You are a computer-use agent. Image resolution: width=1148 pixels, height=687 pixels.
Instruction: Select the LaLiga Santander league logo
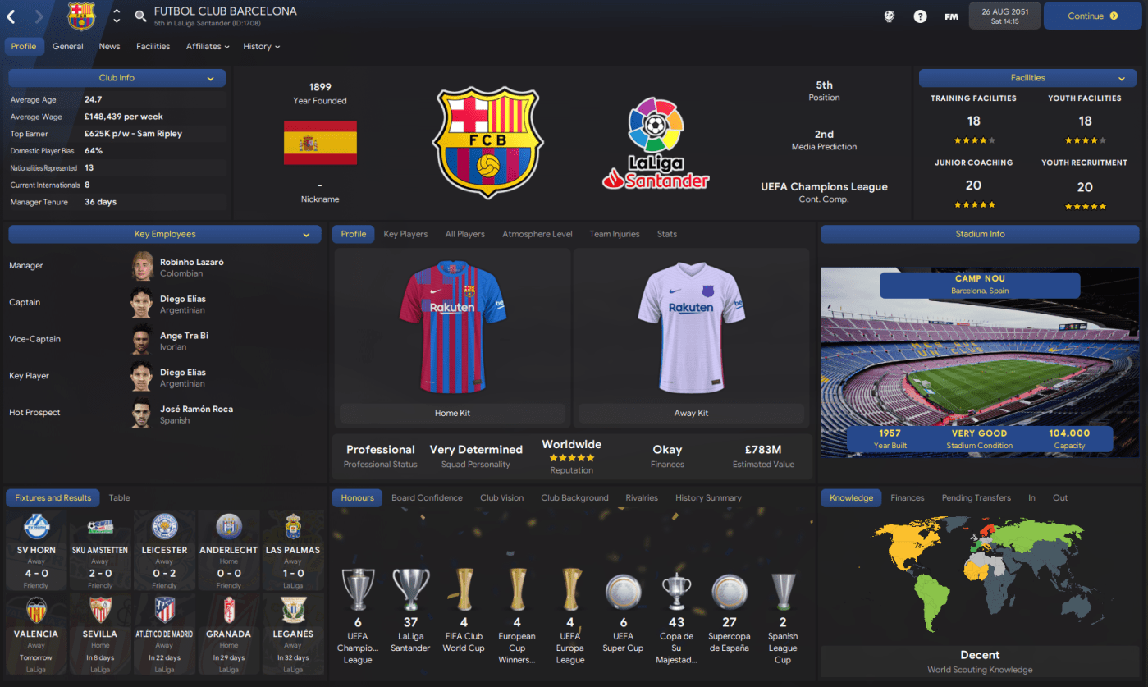point(656,143)
